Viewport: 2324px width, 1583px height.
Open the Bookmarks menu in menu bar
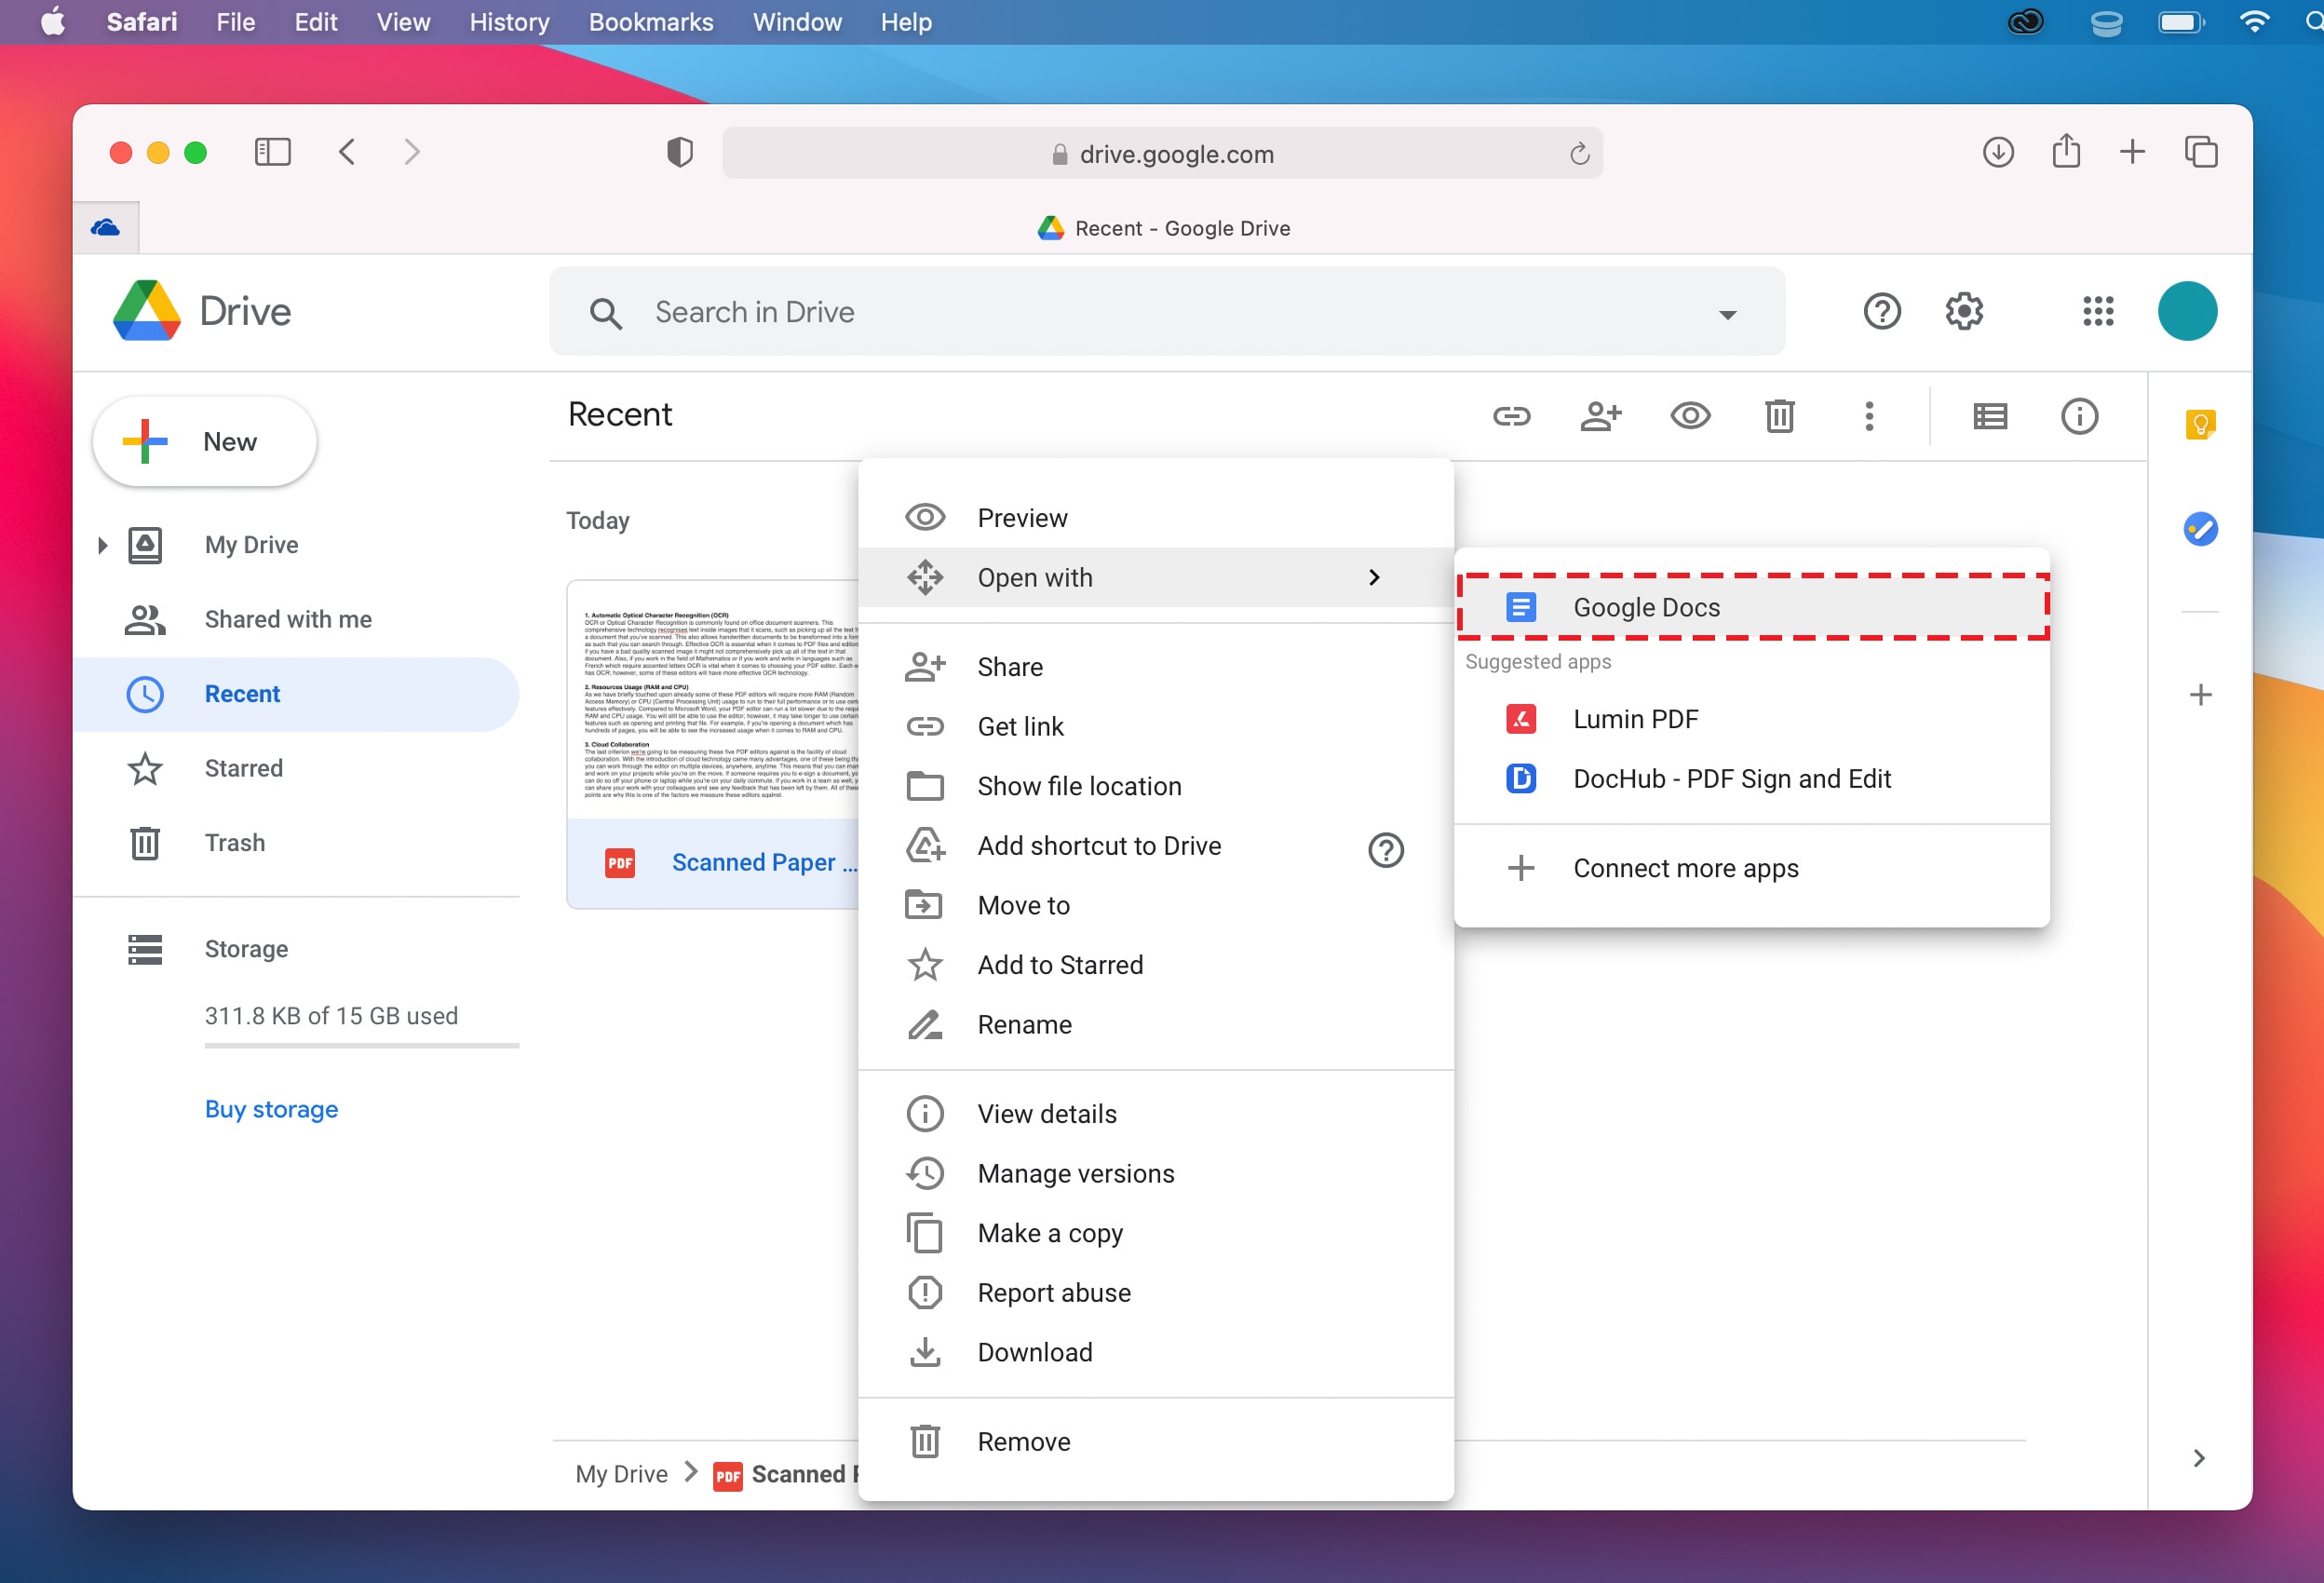click(x=650, y=21)
